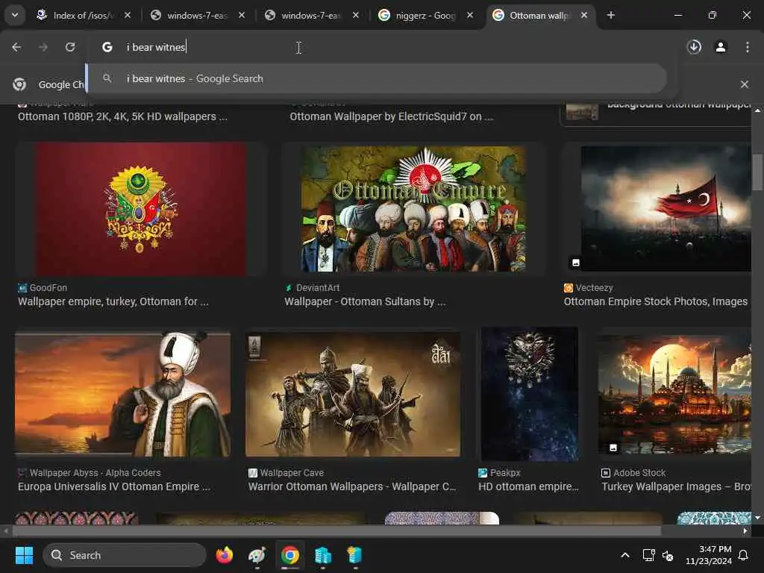Switch to the Ottoman wallpaper tab
Image resolution: width=764 pixels, height=573 pixels.
[539, 16]
